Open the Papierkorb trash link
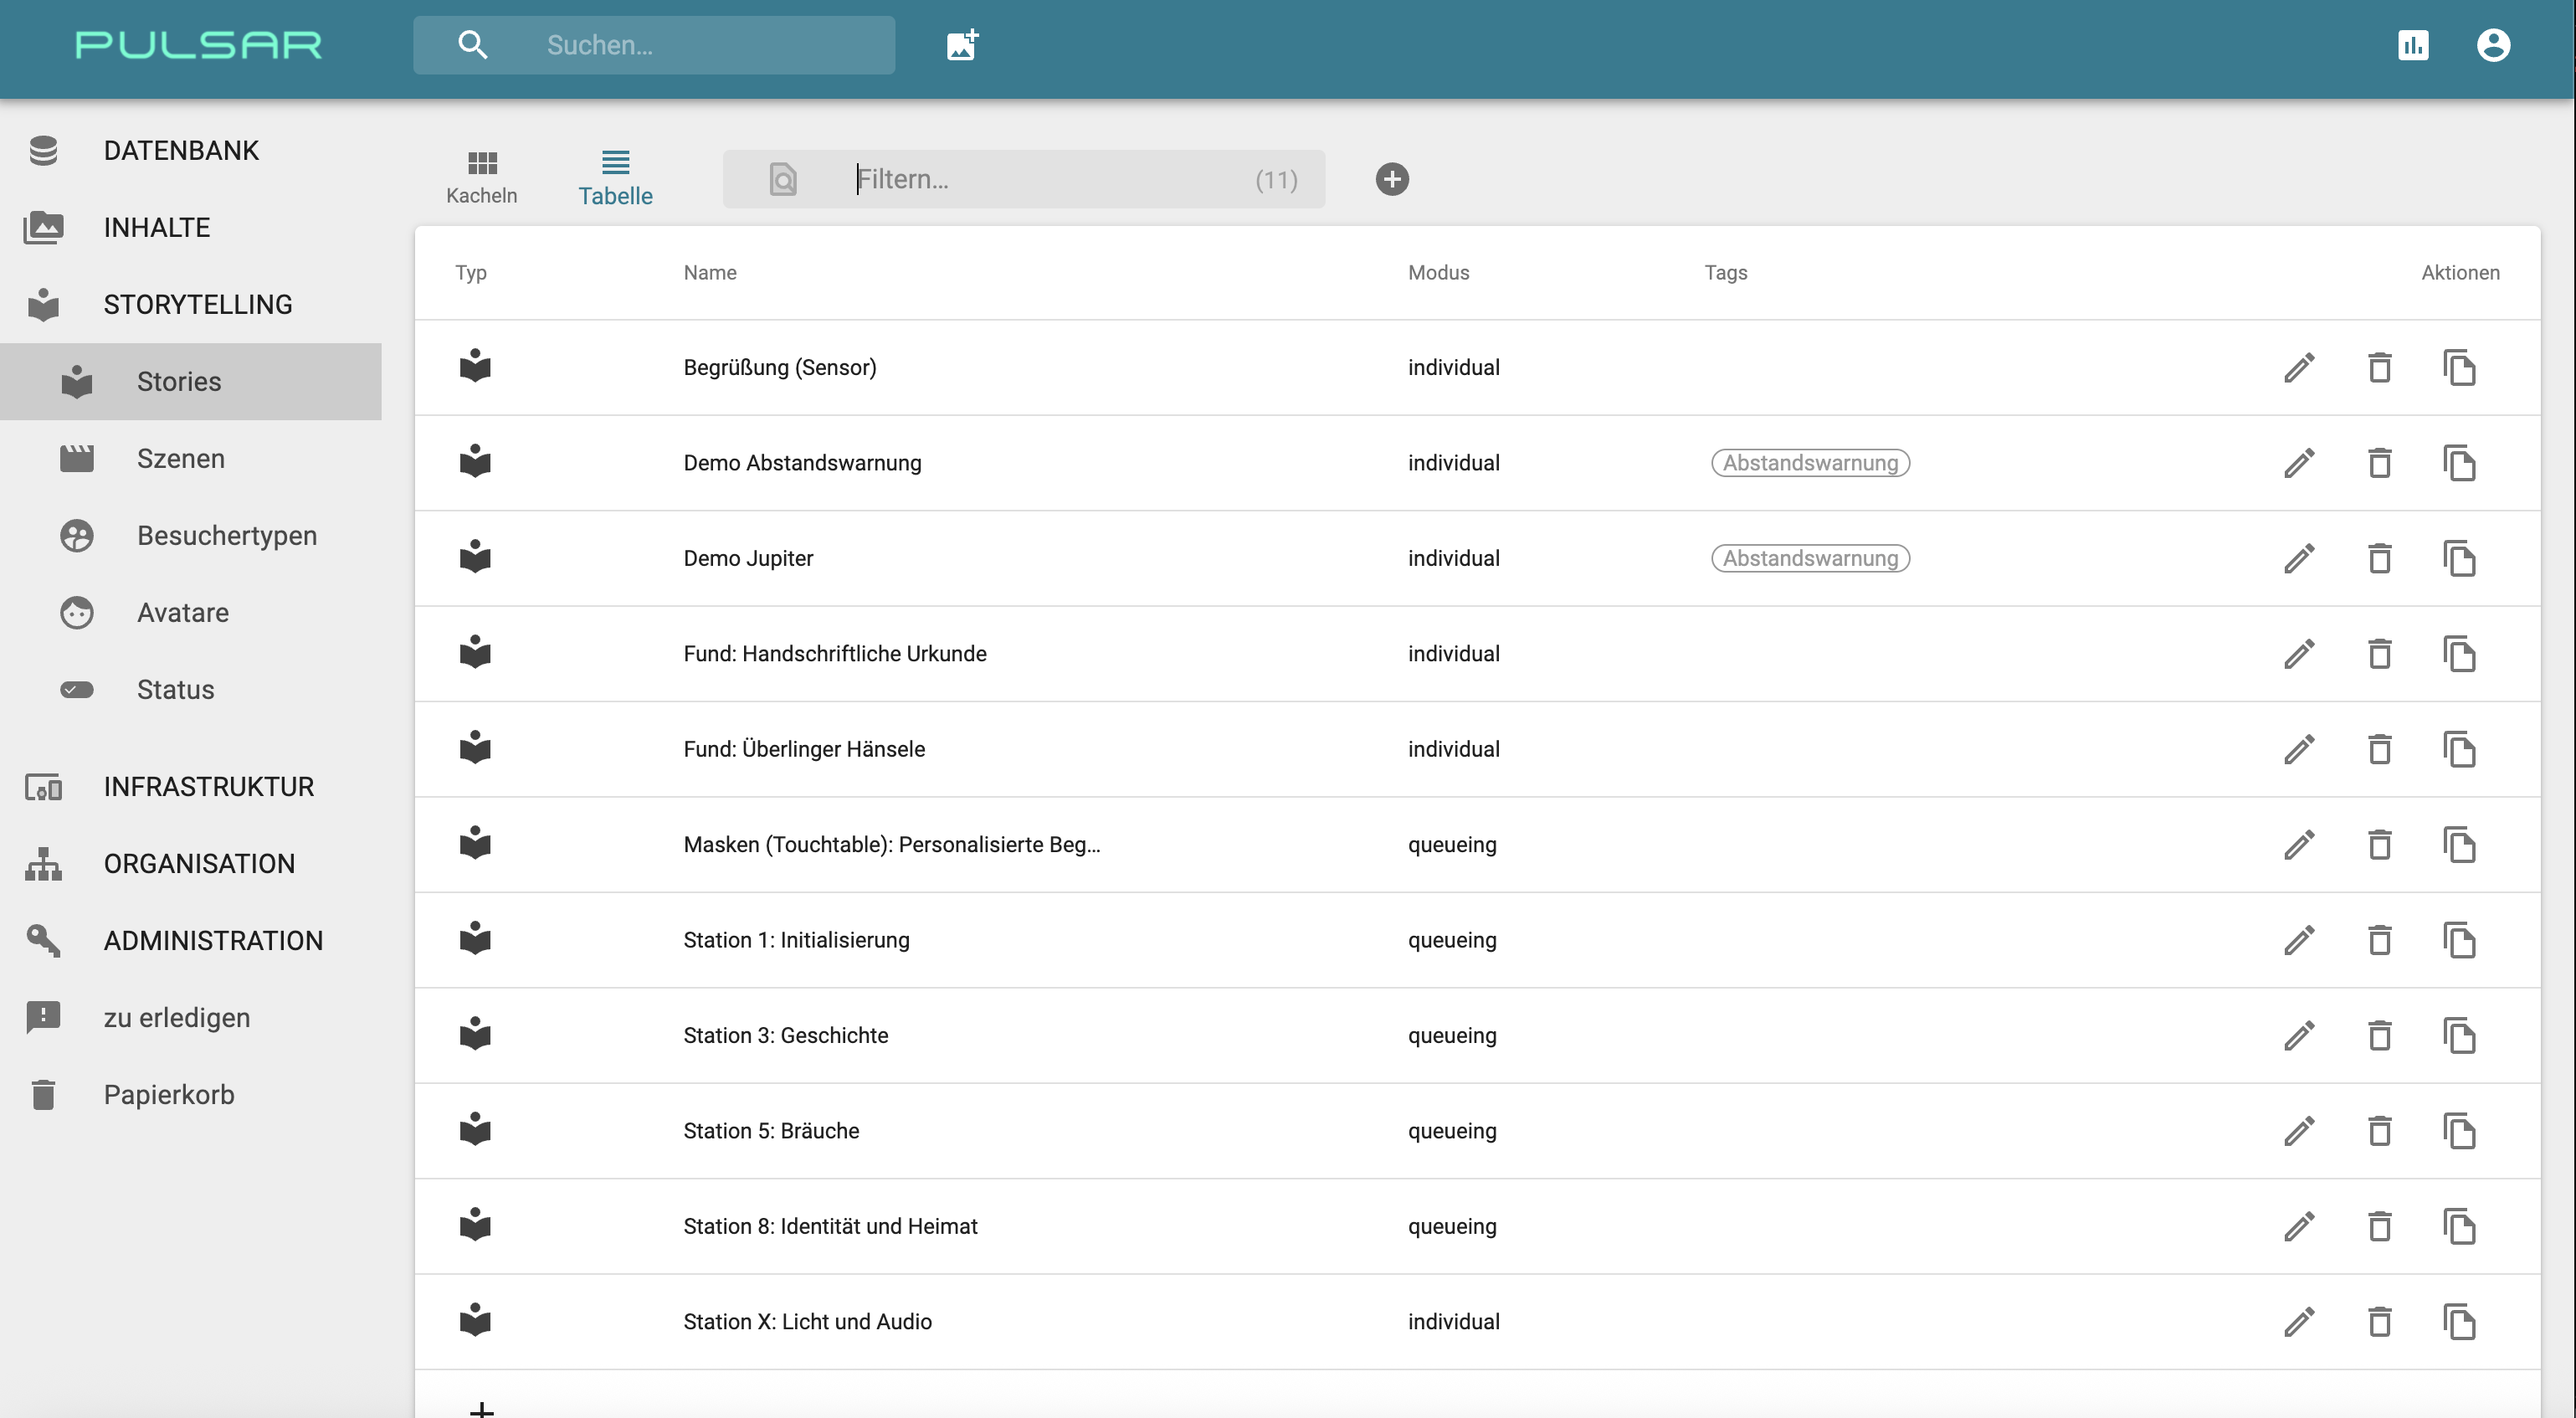2576x1418 pixels. click(x=168, y=1094)
